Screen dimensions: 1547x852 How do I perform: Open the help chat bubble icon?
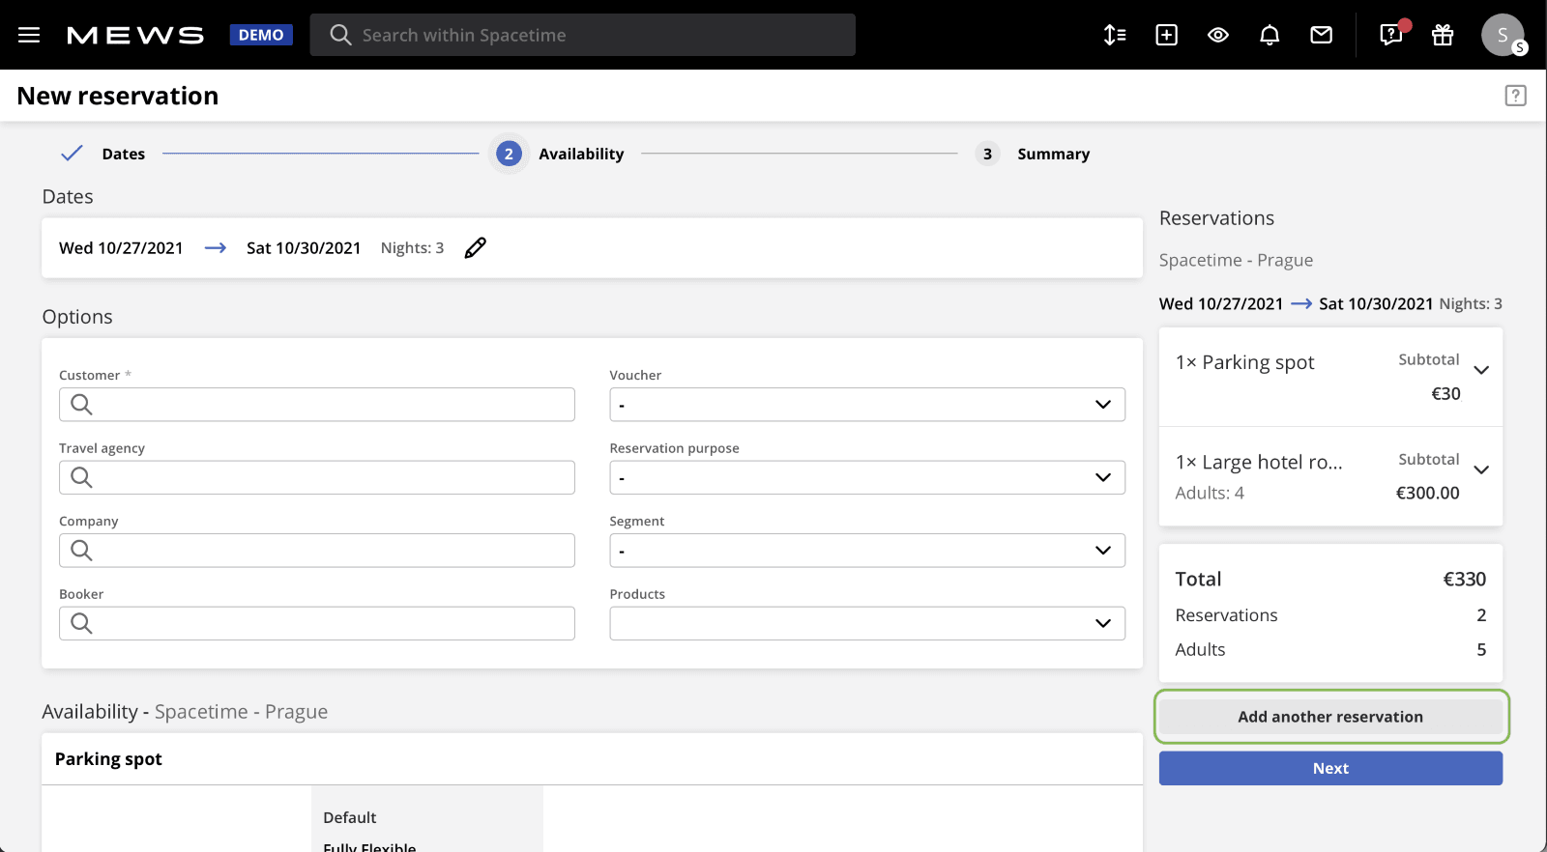[x=1390, y=35]
